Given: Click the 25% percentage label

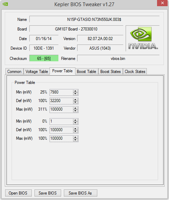Looking at the screenshot, I should [44, 92].
